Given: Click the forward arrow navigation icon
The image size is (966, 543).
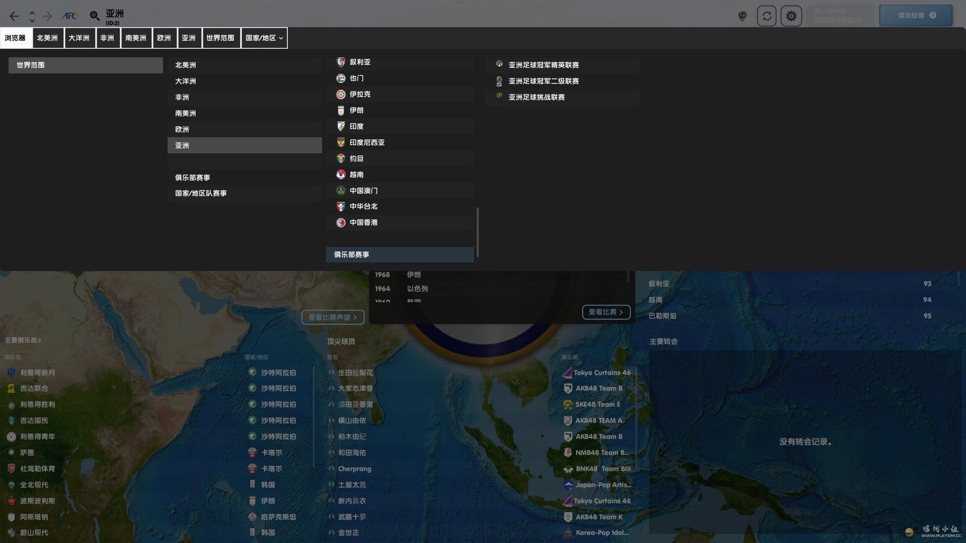Looking at the screenshot, I should [x=47, y=16].
